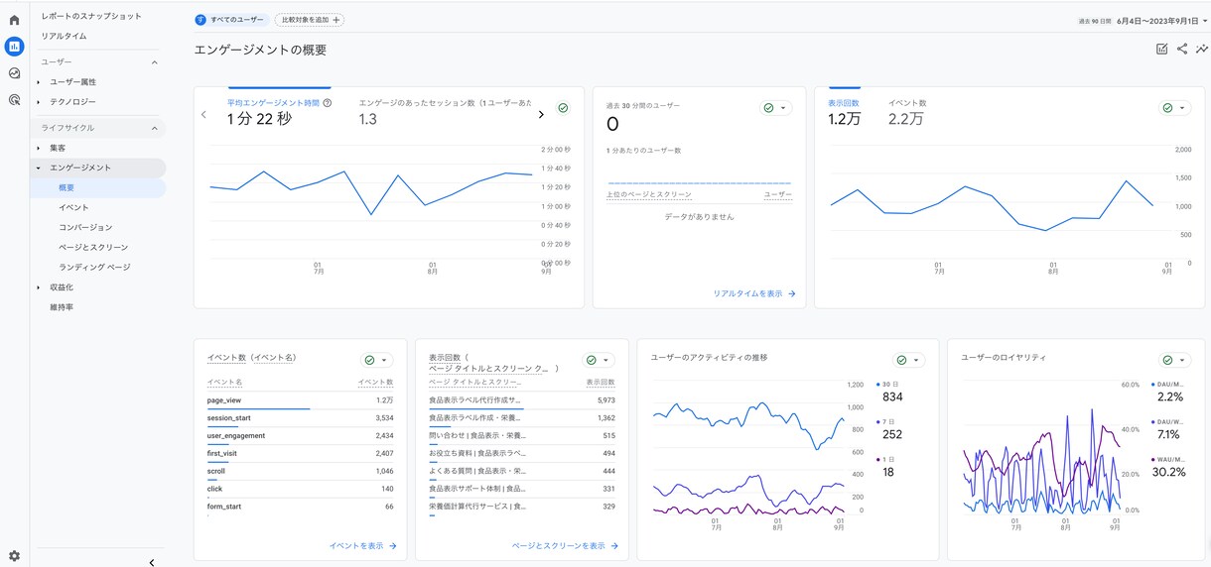
Task: Open リアルタイム in sidebar
Action: tap(64, 37)
